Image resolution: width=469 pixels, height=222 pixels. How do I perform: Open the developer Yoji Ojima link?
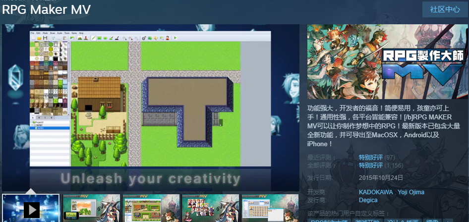pyautogui.click(x=411, y=192)
